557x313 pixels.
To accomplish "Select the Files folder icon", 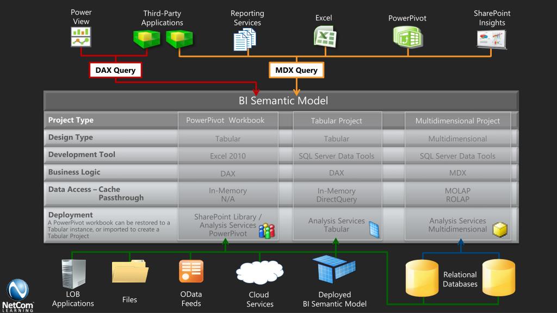I will coord(130,272).
